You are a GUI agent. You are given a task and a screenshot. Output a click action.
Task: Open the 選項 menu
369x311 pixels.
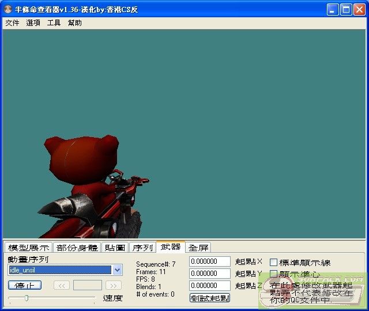tap(33, 23)
